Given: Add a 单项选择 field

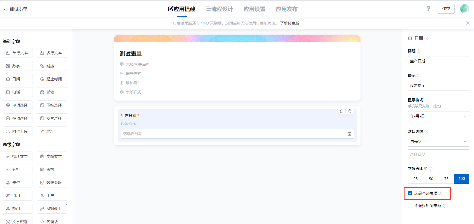Looking at the screenshot, I should (x=18, y=105).
